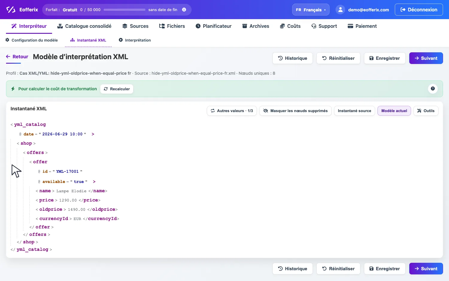449x281 pixels.
Task: Click the date value 2026-06-29 10:00
Action: click(62, 134)
